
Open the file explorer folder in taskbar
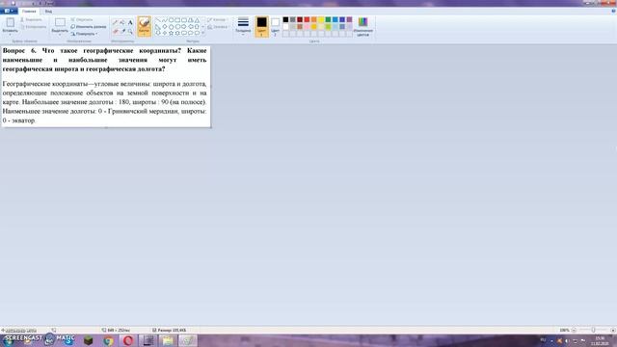(x=168, y=340)
